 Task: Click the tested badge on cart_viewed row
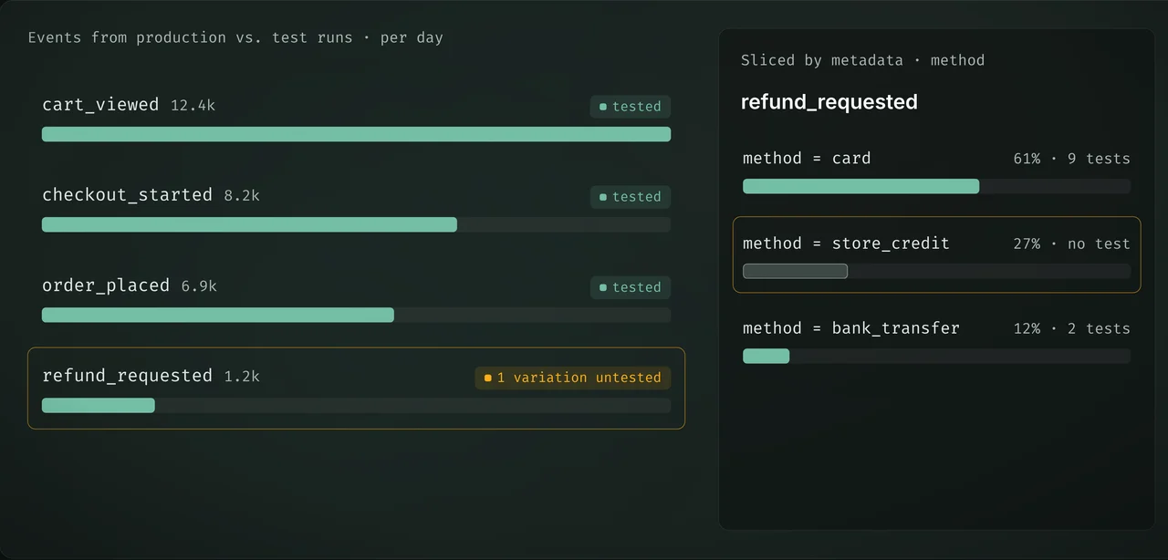click(x=631, y=107)
